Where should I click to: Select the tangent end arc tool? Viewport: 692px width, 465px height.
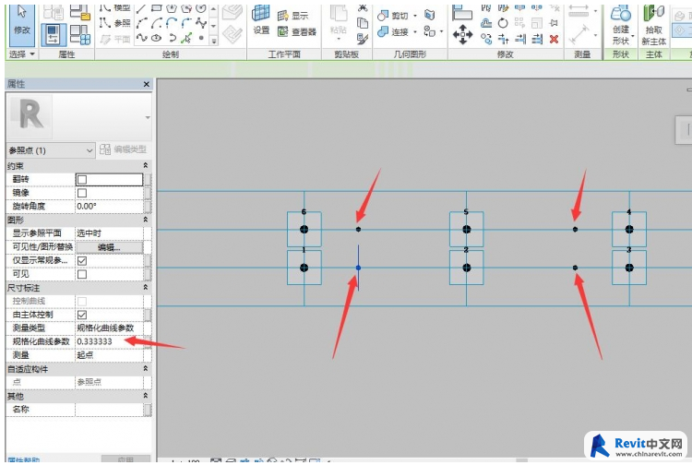172,23
